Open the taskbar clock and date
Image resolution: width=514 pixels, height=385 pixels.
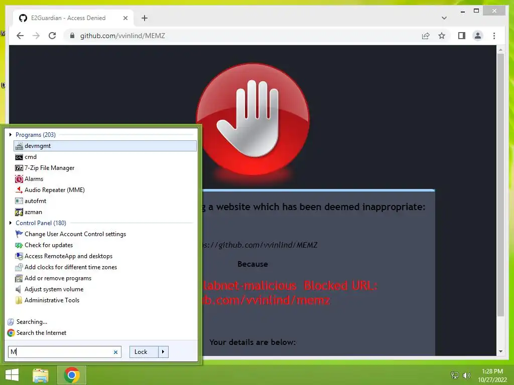[492, 375]
